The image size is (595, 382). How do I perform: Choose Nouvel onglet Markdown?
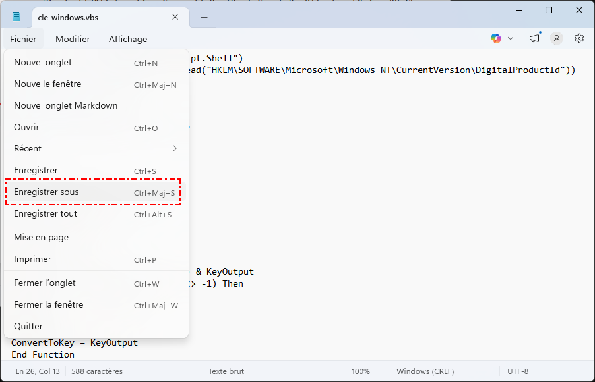(x=66, y=106)
